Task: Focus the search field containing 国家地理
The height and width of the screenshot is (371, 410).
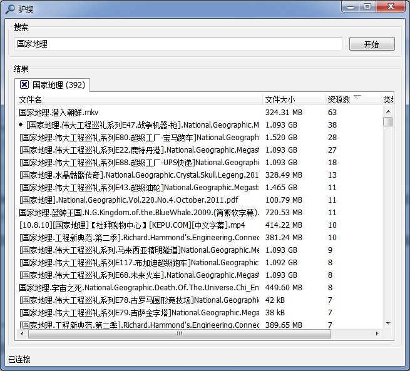Action: click(178, 44)
